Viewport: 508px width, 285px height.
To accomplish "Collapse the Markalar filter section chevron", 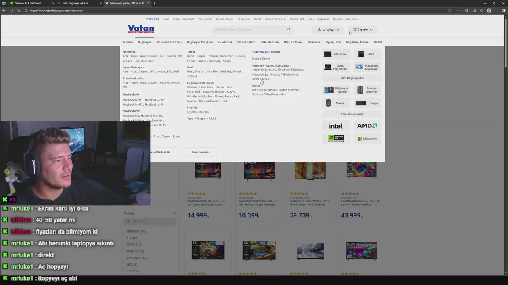I will tap(174, 213).
